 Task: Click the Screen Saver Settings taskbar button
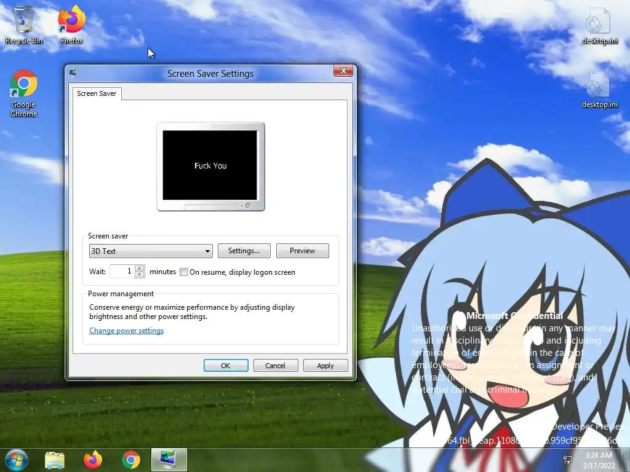click(169, 460)
